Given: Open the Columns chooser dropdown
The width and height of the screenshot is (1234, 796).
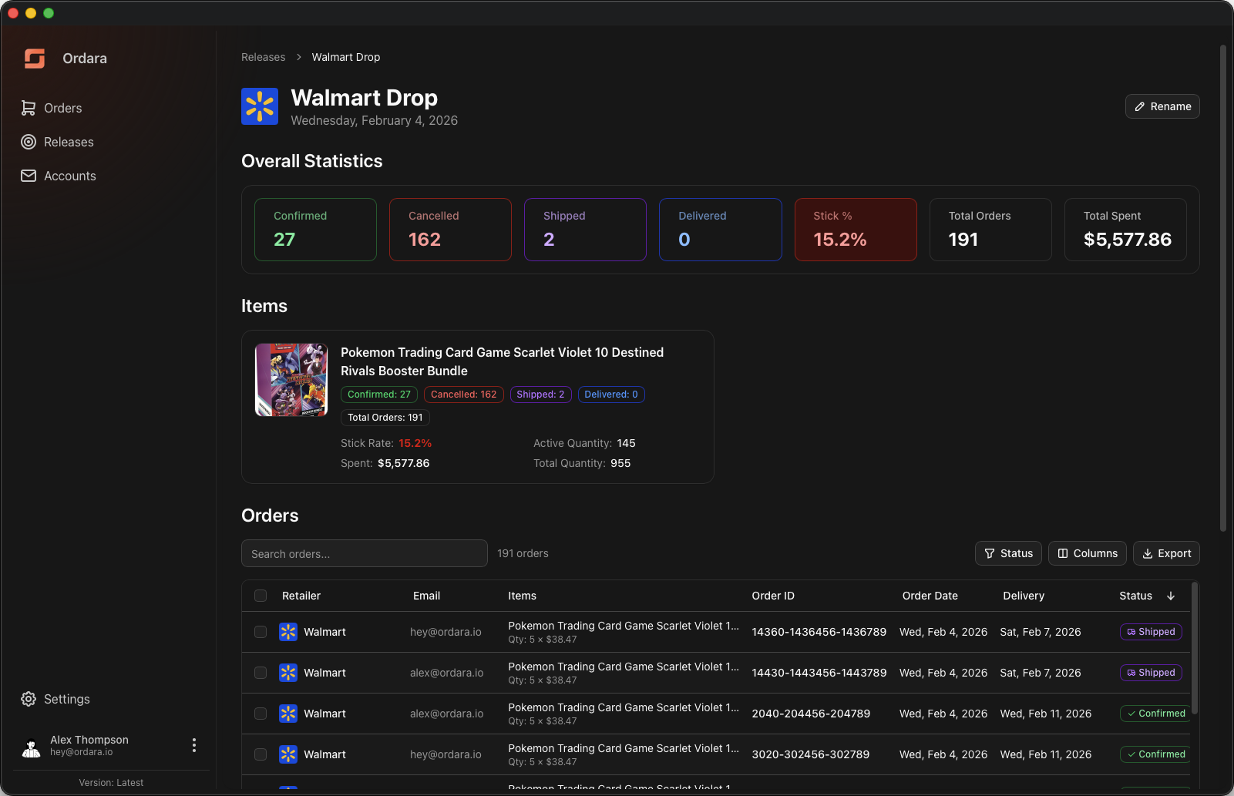Looking at the screenshot, I should click(1088, 553).
